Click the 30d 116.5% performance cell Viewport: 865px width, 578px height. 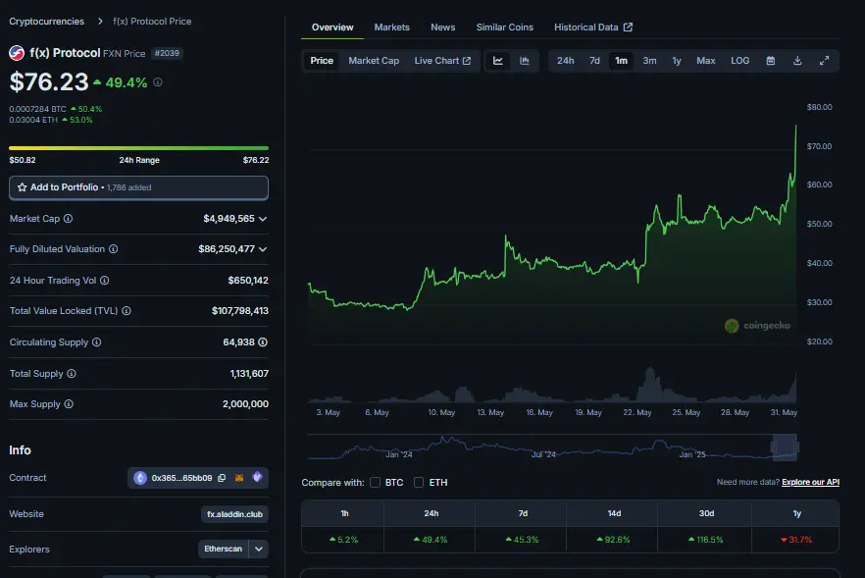[705, 540]
